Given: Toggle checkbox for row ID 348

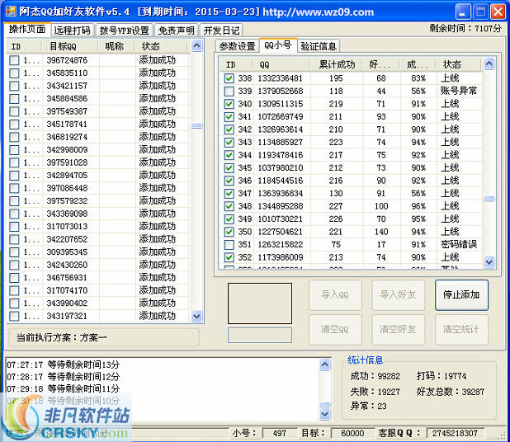Looking at the screenshot, I should click(229, 206).
